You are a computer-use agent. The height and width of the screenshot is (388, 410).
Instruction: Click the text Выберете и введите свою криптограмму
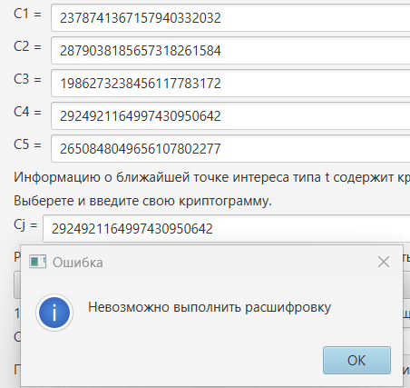click(x=142, y=201)
